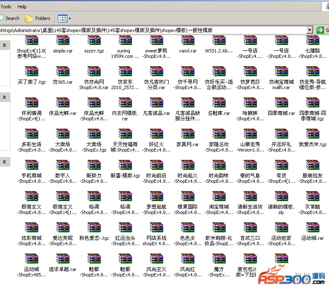Click the 时尚前沿 file name
Viewport: 329px width, 286px height.
pos(156,178)
